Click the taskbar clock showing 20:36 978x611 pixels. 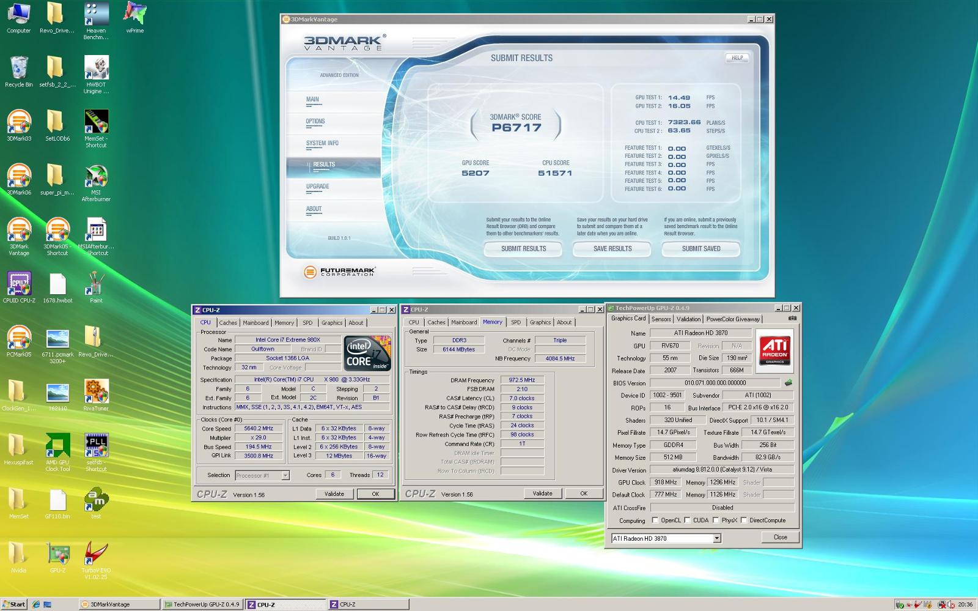[965, 604]
